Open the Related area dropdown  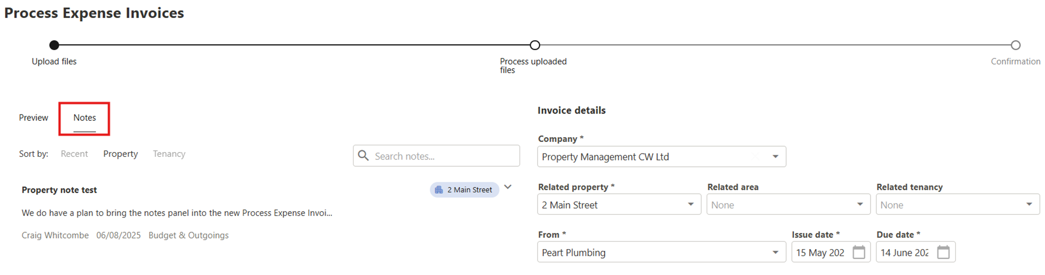859,205
